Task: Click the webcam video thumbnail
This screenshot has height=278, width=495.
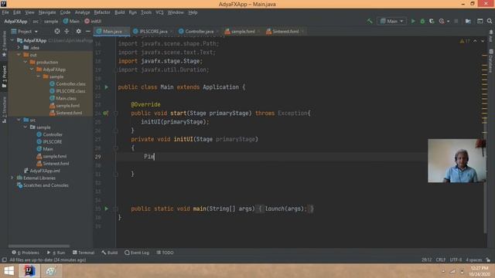Action: [x=457, y=161]
